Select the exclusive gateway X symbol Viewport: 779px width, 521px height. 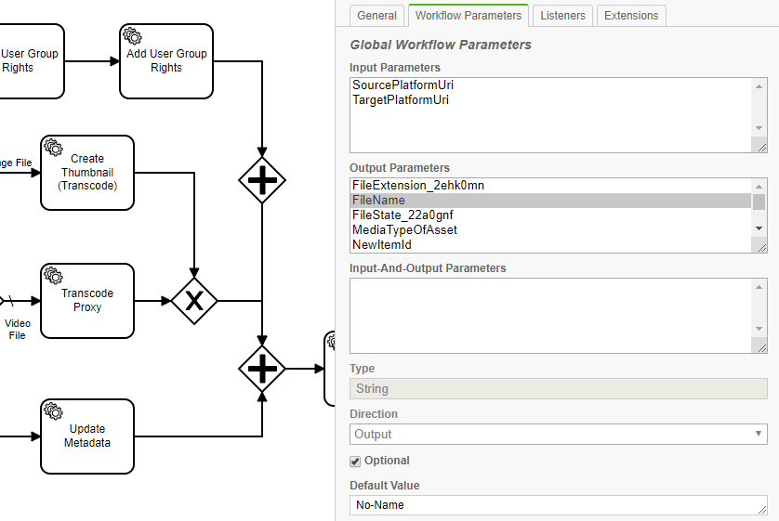pos(194,301)
